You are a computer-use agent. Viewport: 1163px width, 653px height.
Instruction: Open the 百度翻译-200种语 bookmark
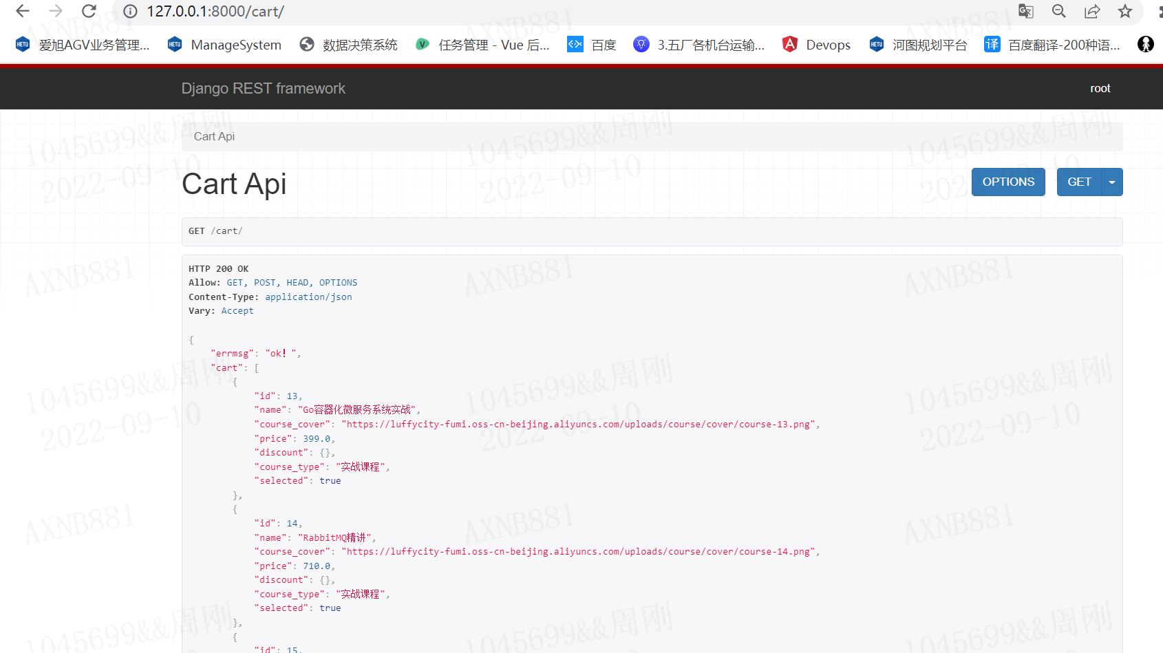pyautogui.click(x=1052, y=45)
